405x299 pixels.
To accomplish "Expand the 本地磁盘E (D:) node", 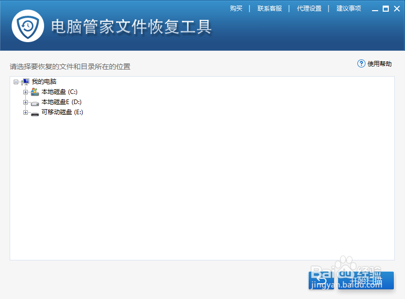I will coord(25,102).
